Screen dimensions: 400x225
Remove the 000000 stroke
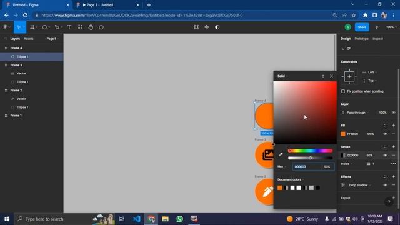coord(393,155)
